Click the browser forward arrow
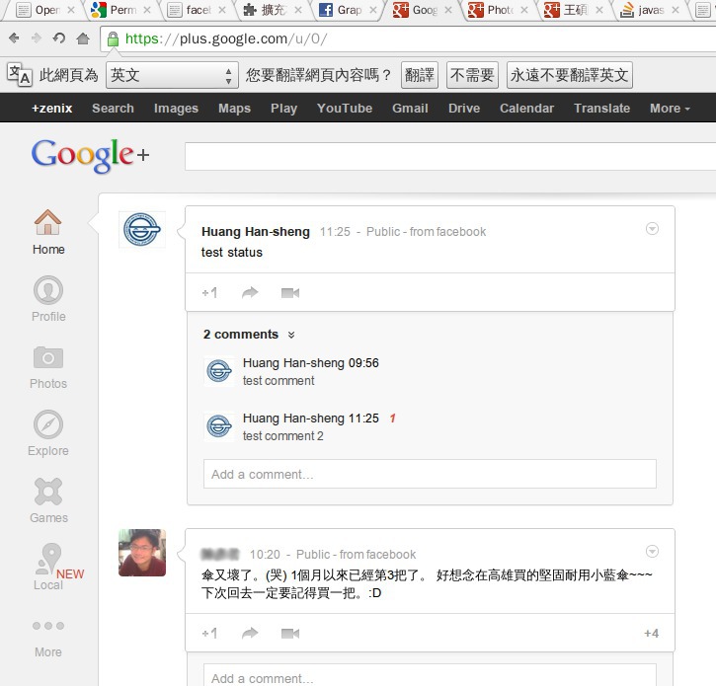 coord(37,38)
